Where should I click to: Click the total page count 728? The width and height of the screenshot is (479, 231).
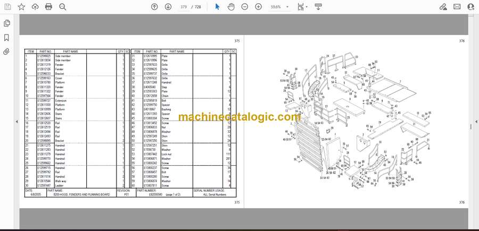[197, 7]
